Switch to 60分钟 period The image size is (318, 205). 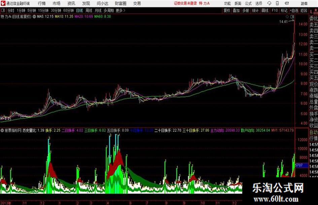[x=69, y=10]
